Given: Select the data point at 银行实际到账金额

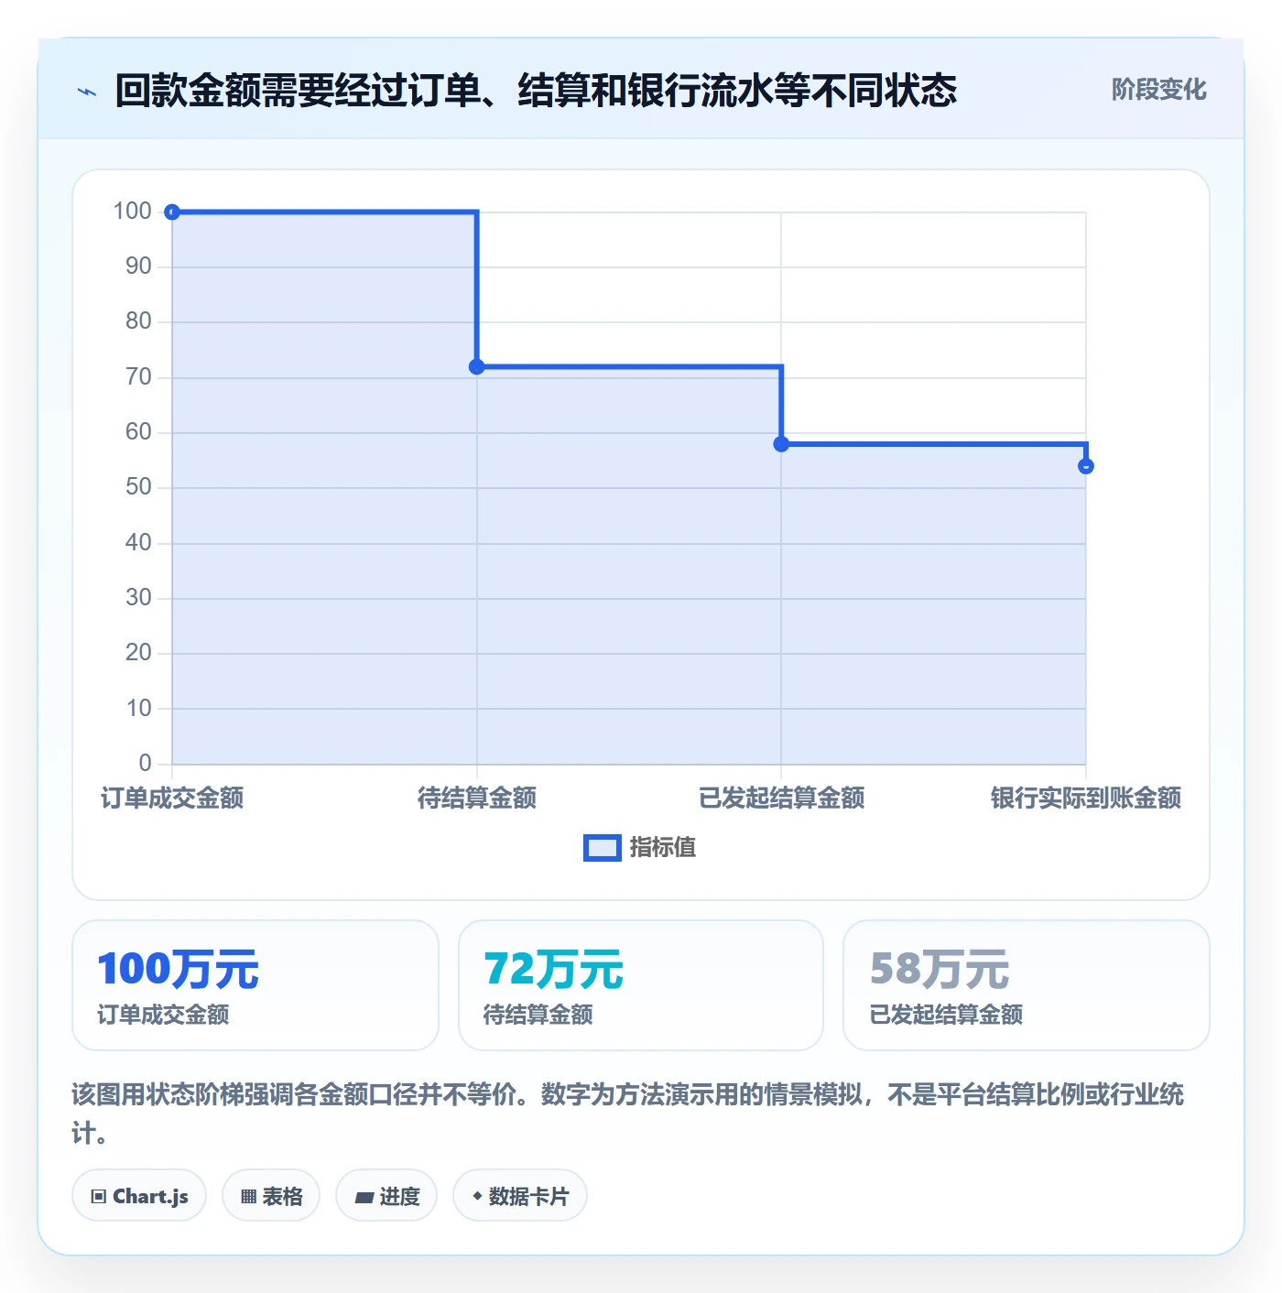Looking at the screenshot, I should [x=1085, y=466].
